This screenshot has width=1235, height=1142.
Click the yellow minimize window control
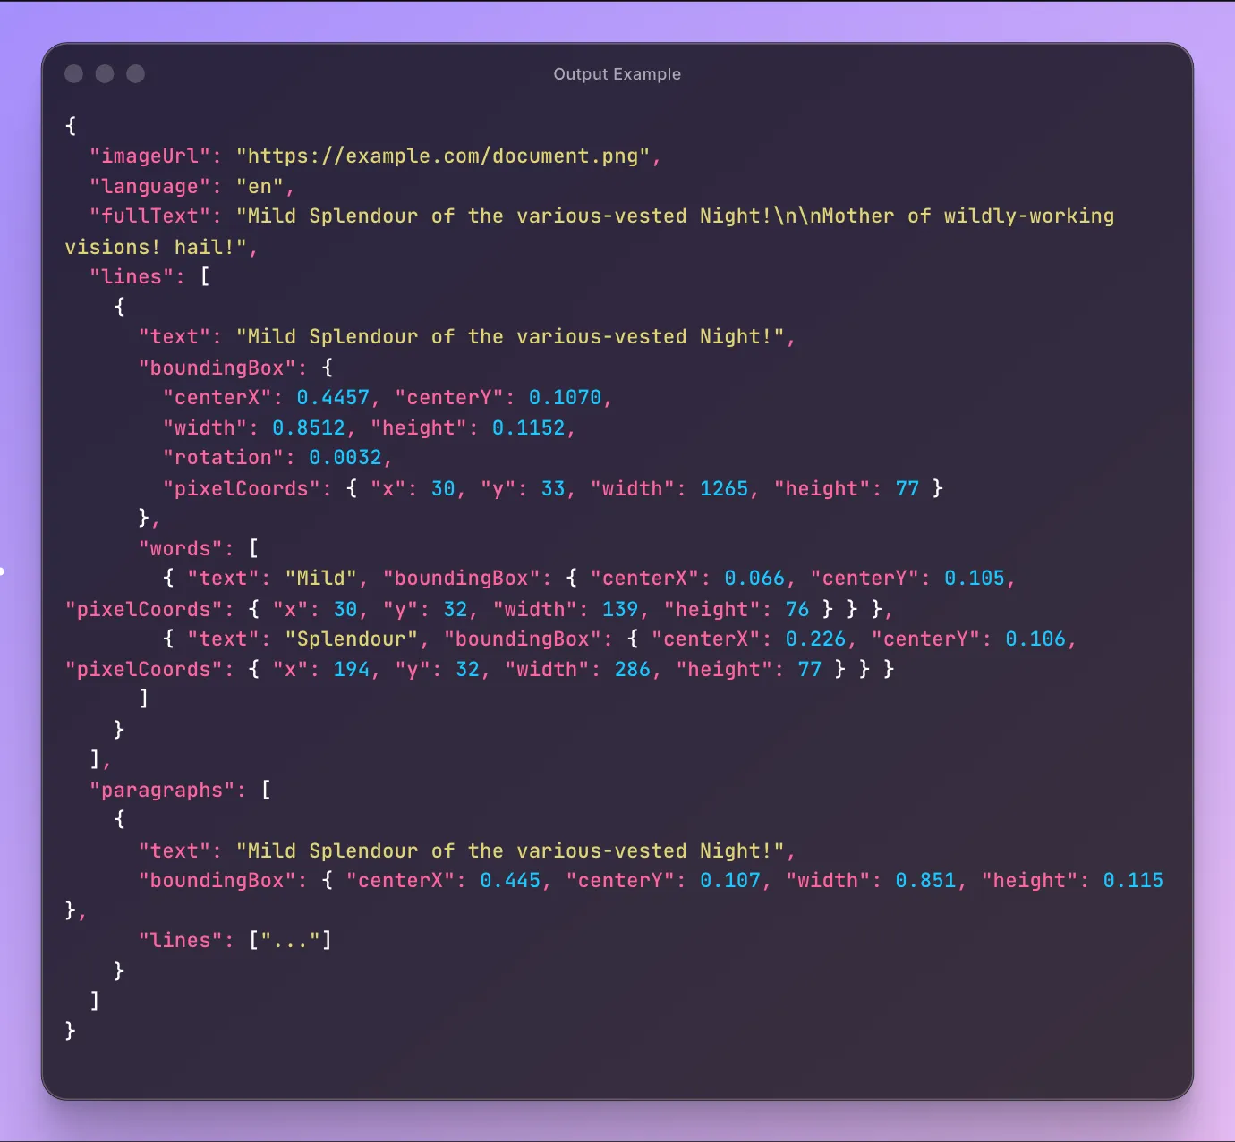tap(104, 73)
